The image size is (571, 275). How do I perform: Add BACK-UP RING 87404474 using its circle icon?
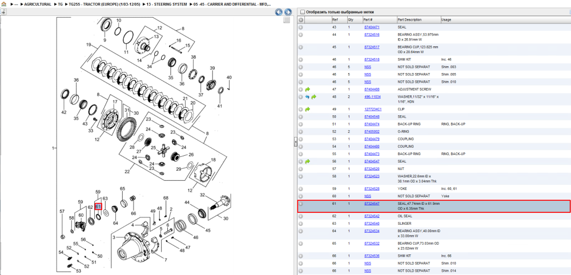coord(301,124)
